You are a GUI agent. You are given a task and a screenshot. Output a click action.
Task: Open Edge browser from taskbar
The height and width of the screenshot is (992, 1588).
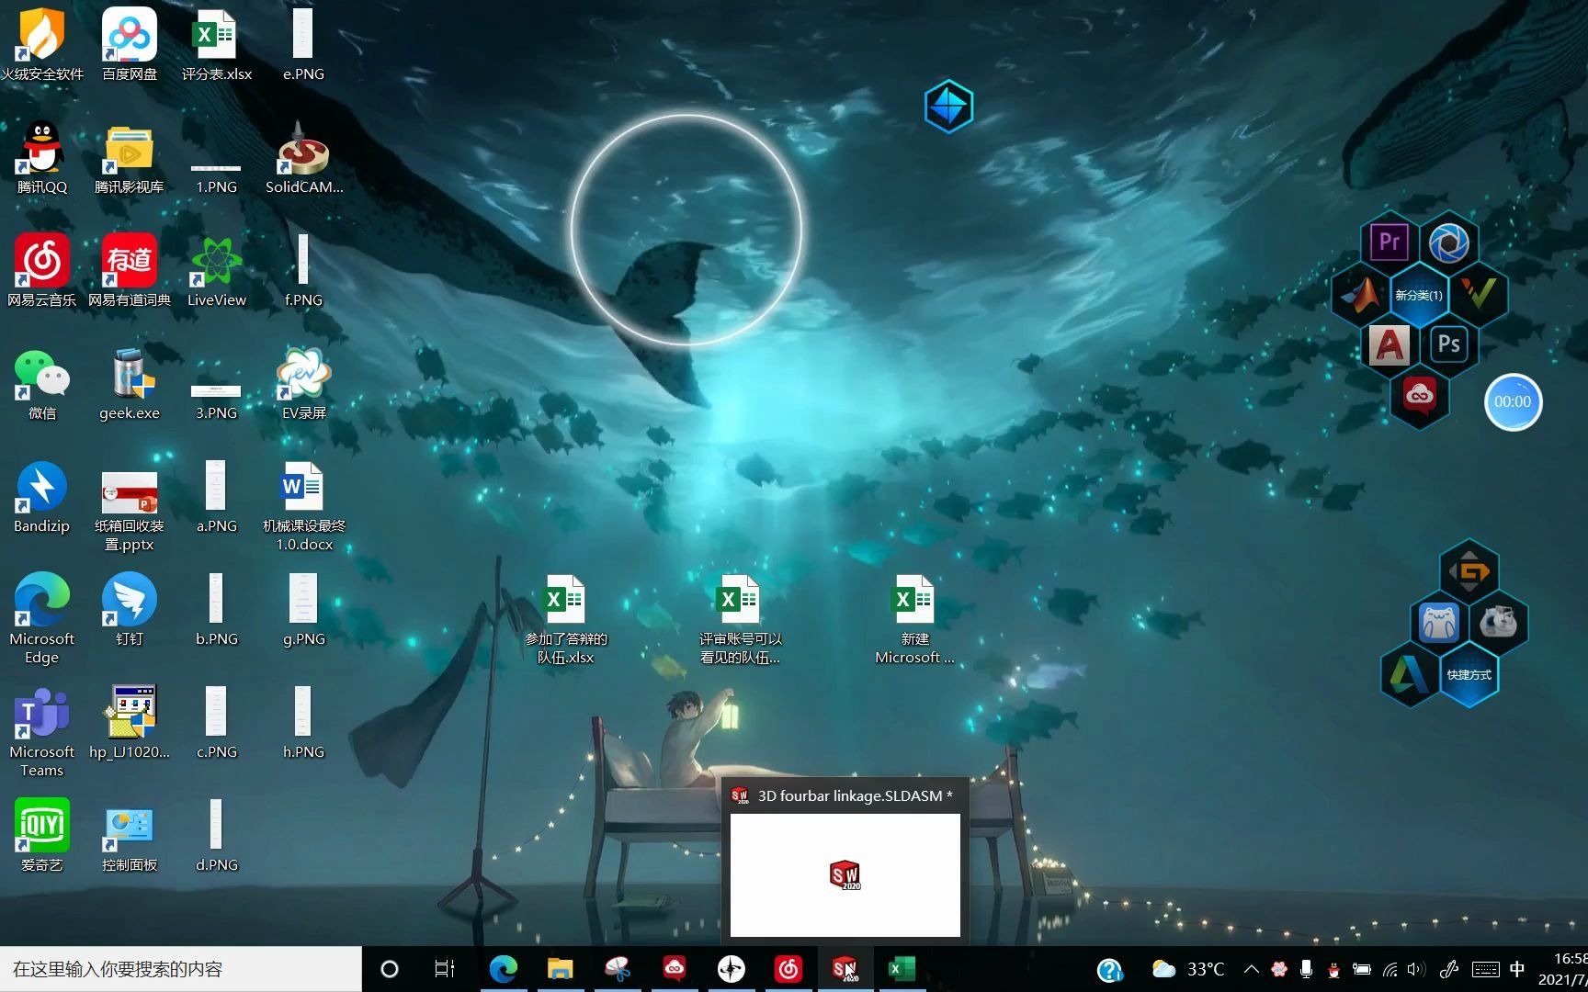pos(503,969)
